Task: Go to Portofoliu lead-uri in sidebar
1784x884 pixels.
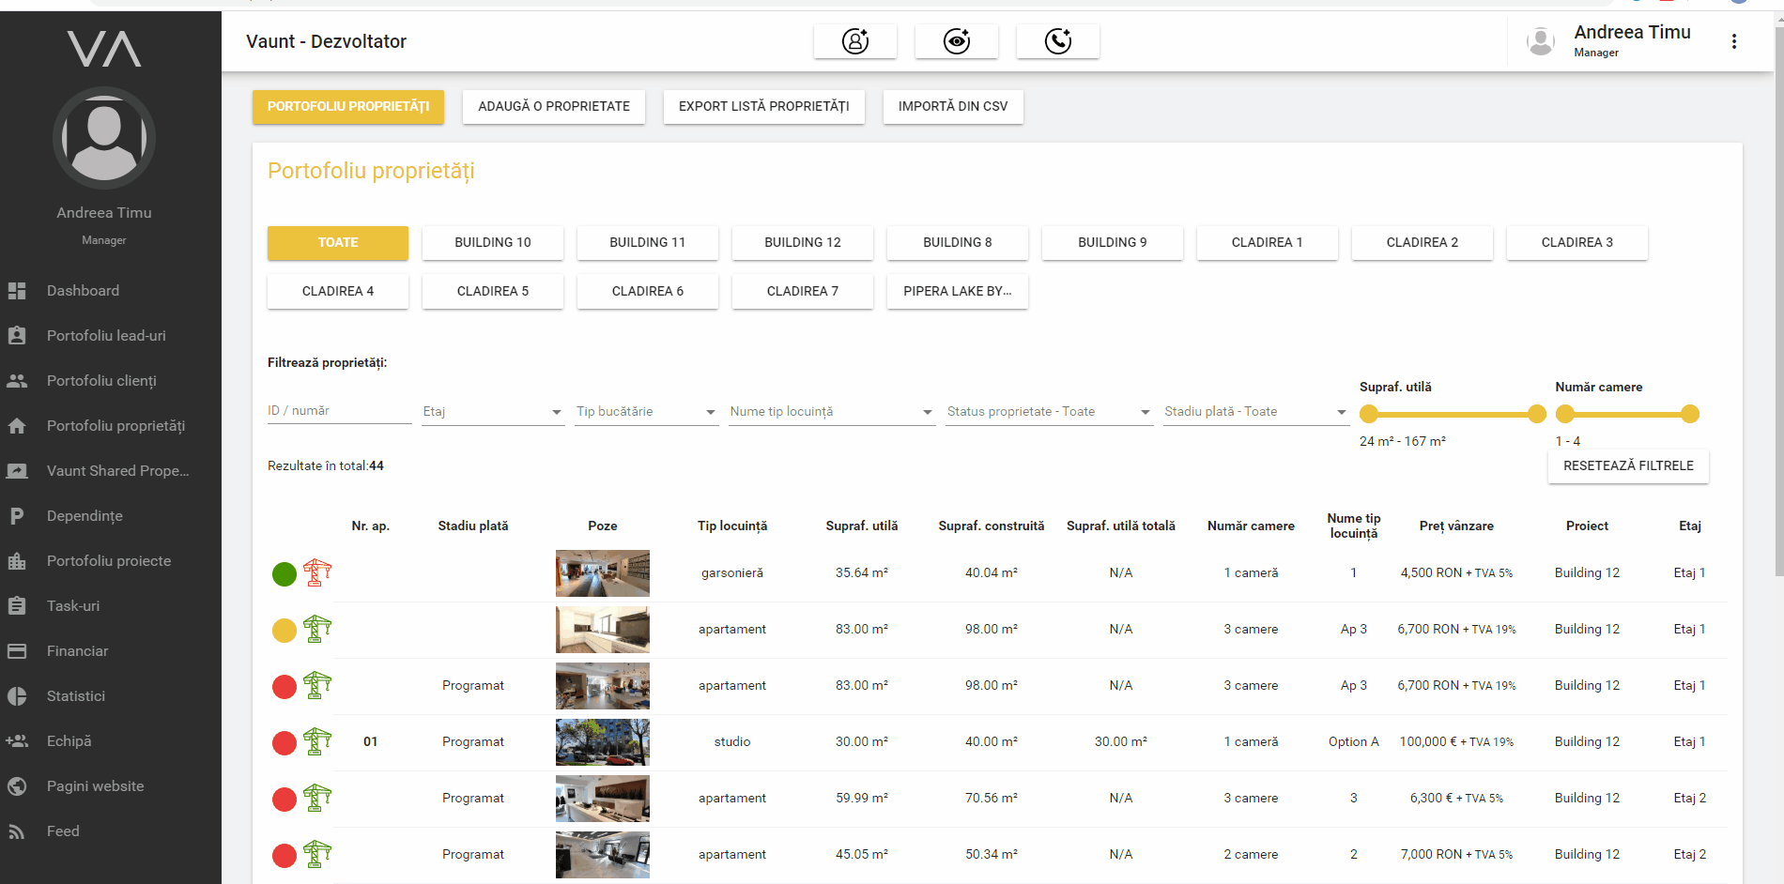Action: pyautogui.click(x=106, y=336)
